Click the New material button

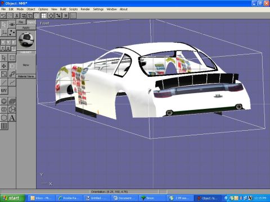[x=26, y=65]
